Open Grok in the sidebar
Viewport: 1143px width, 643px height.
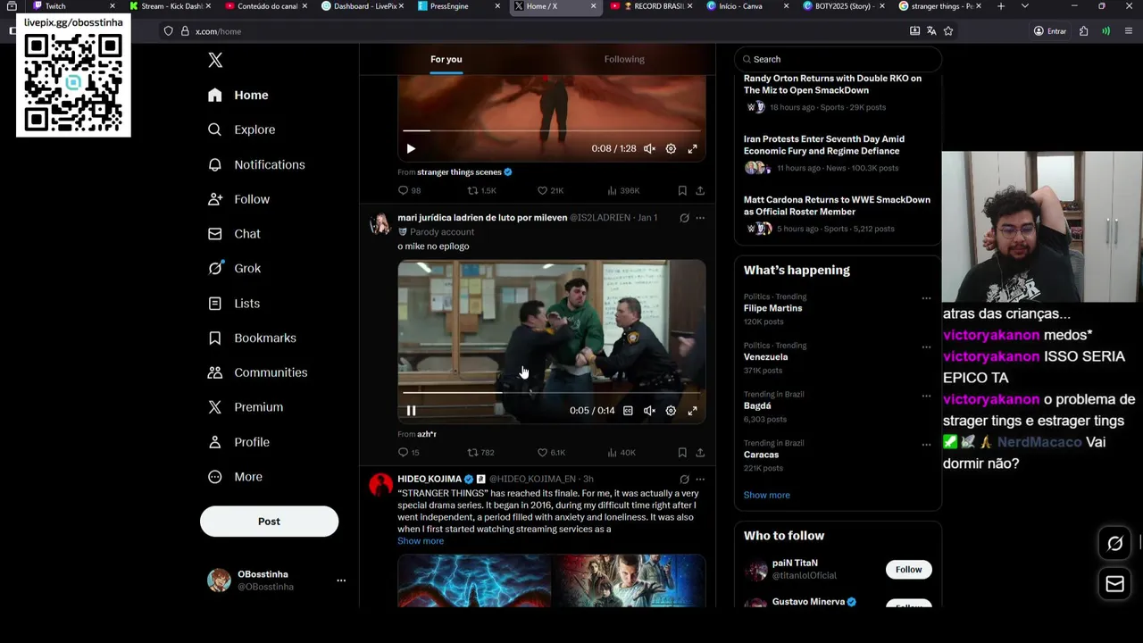234,268
